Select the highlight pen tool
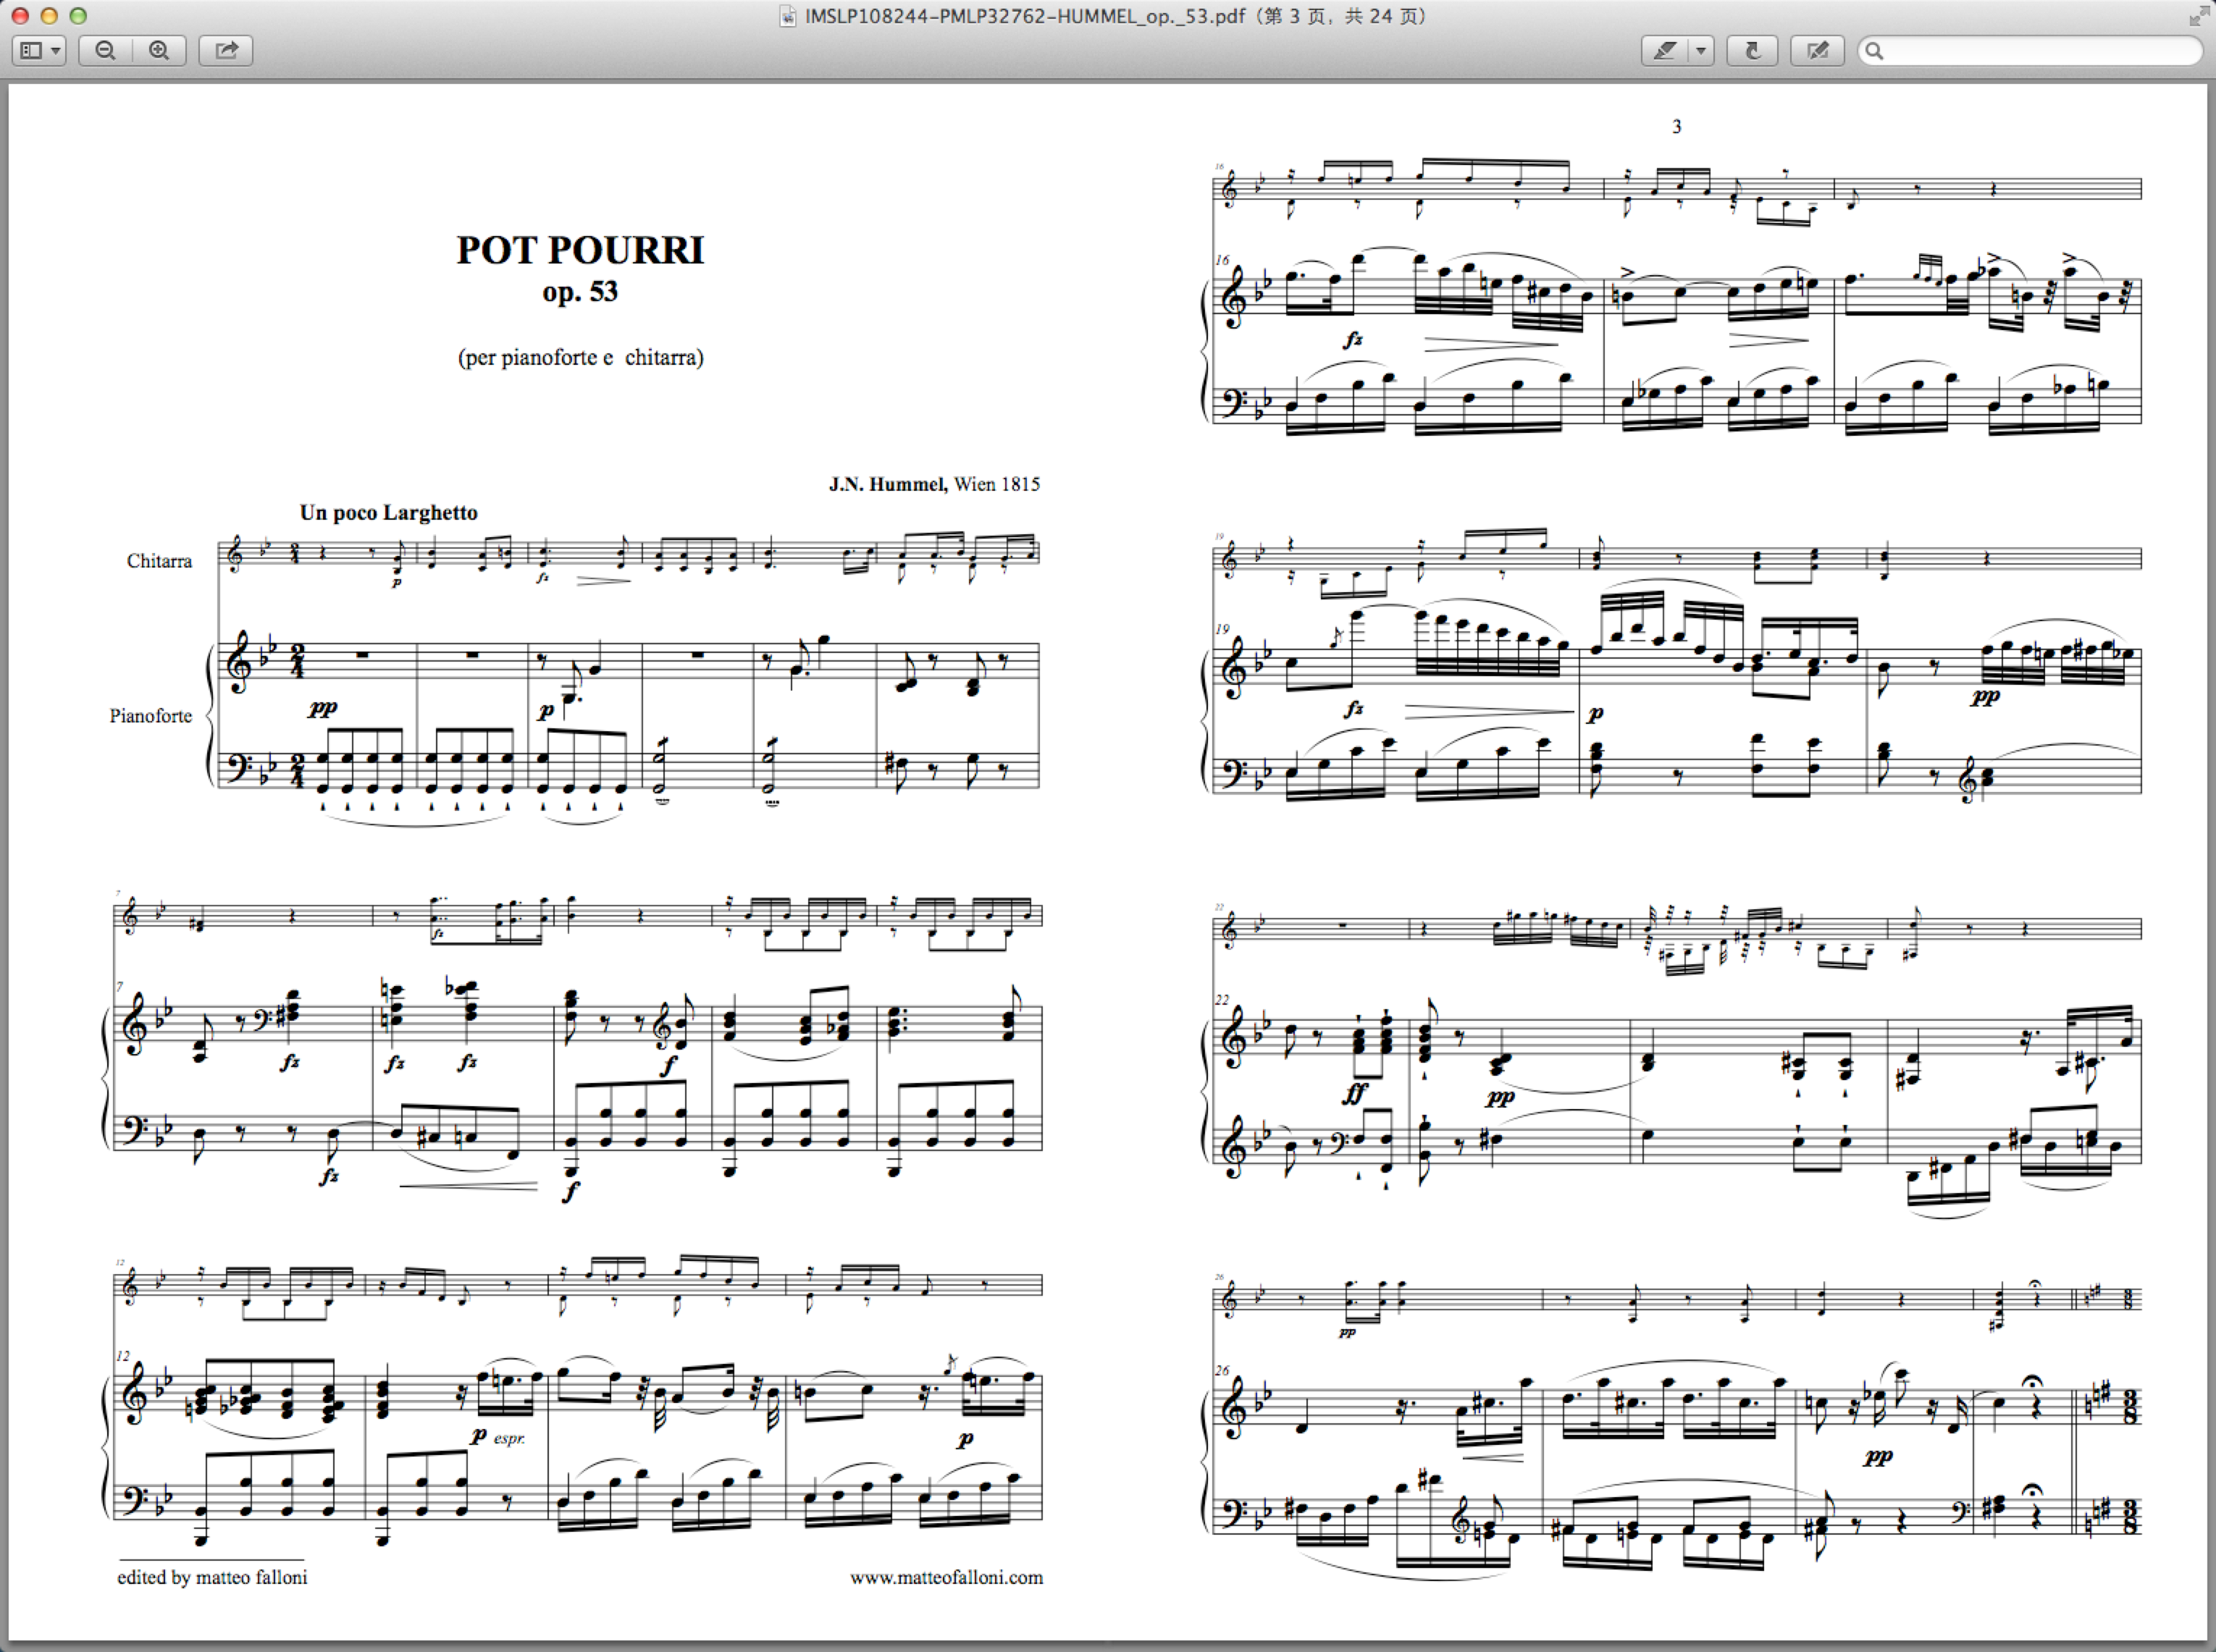Image resolution: width=2216 pixels, height=1652 pixels. pyautogui.click(x=1665, y=51)
